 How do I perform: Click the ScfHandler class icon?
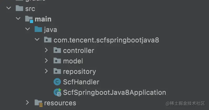coord(57,82)
